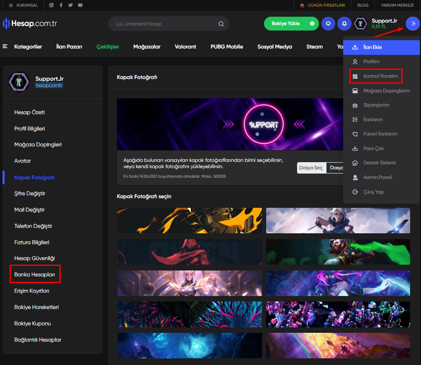The width and height of the screenshot is (421, 365).
Task: Open İlan Pazarı in the navigation
Action: [x=69, y=47]
